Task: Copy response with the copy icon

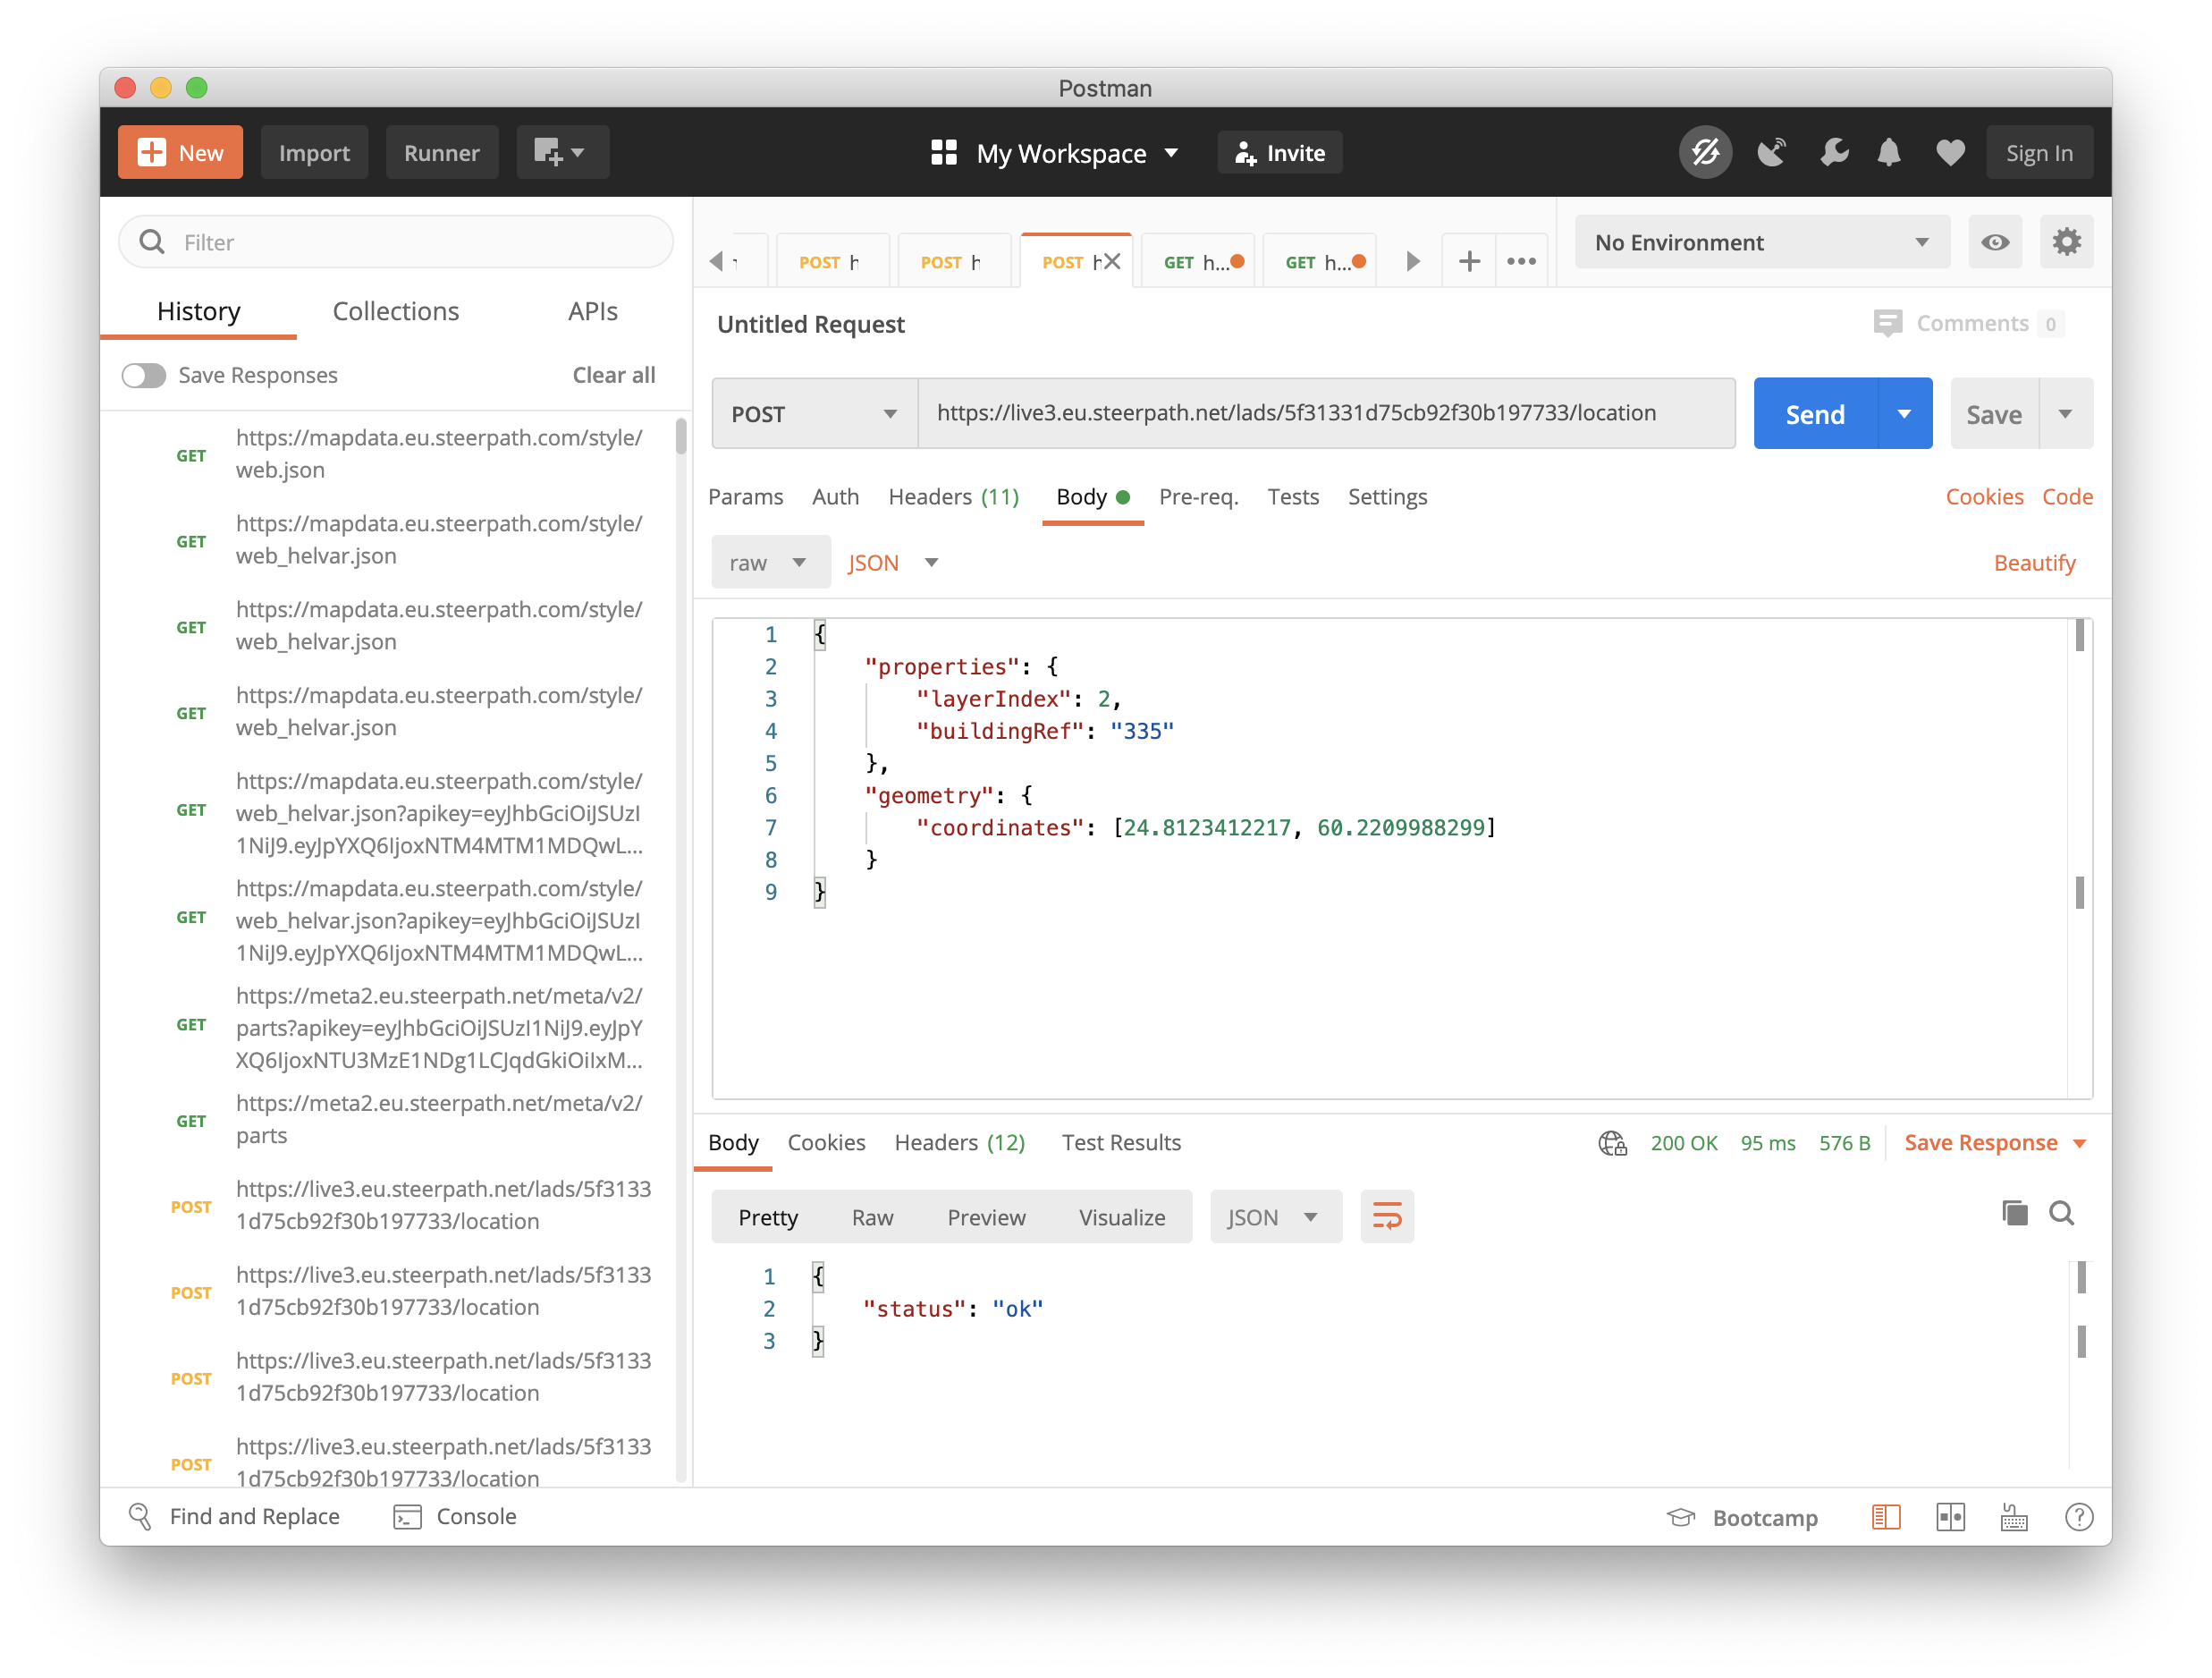Action: click(2014, 1214)
